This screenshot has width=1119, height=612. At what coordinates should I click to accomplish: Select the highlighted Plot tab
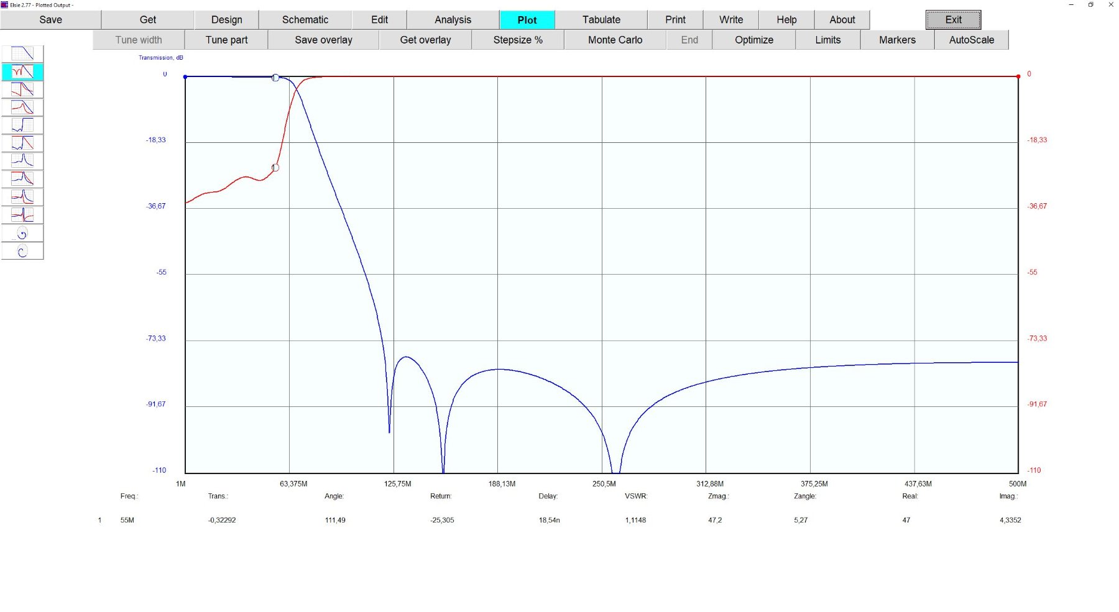pyautogui.click(x=527, y=20)
